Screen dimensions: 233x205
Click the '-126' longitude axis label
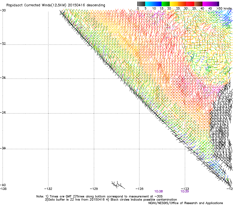point(139,189)
